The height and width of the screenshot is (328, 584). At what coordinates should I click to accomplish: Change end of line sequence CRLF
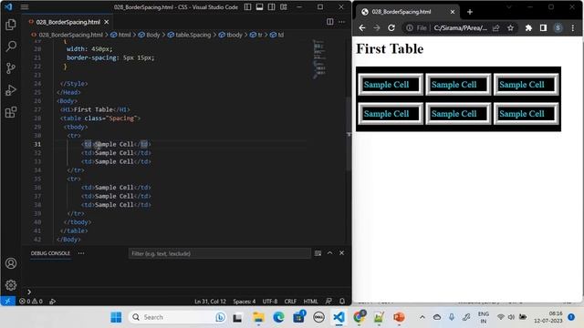(x=290, y=302)
